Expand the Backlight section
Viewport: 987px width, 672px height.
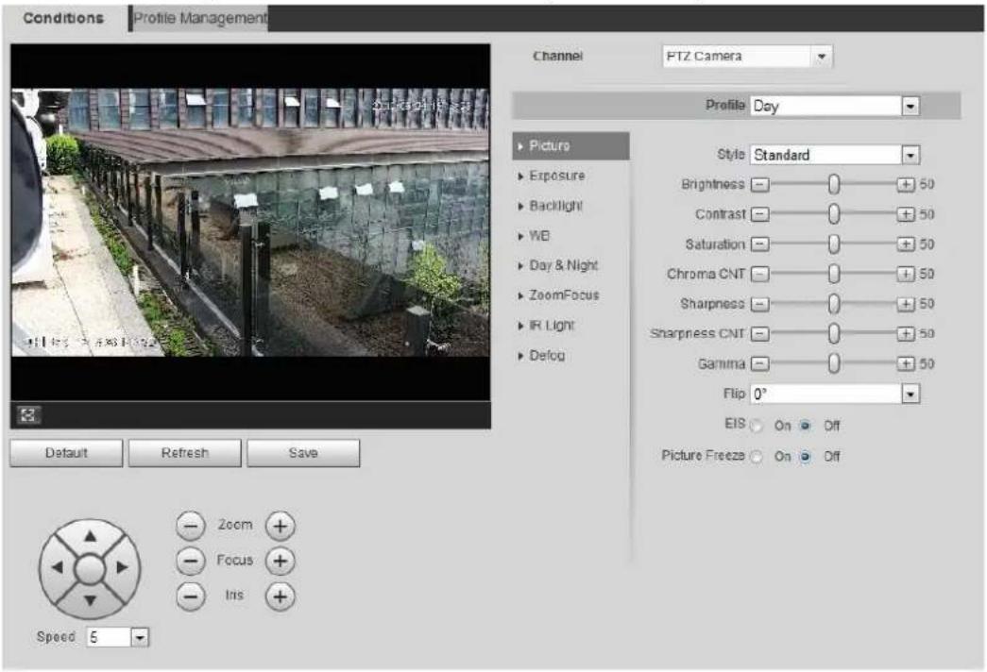(555, 206)
